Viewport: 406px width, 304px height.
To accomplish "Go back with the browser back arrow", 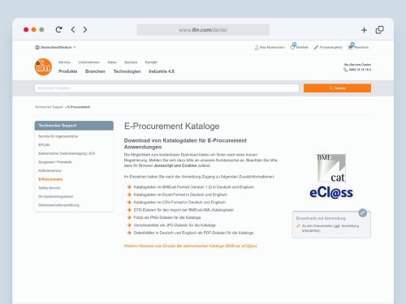I will (73, 29).
